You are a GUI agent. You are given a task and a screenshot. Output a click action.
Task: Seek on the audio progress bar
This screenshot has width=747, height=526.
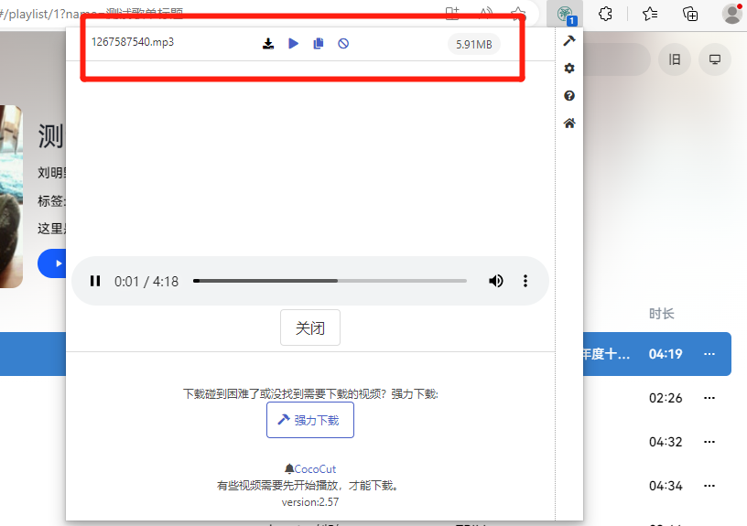[x=330, y=281]
